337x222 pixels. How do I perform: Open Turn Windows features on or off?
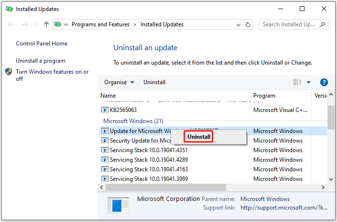tap(52, 75)
